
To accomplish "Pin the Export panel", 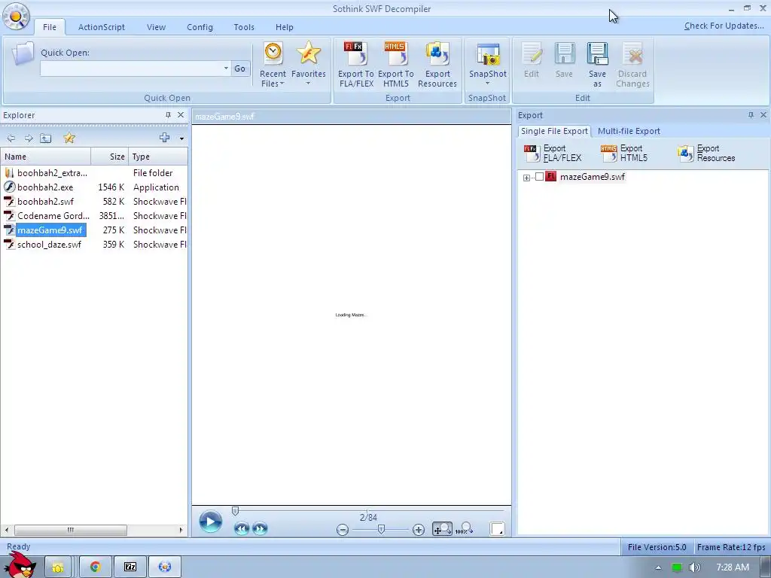I will pyautogui.click(x=751, y=115).
